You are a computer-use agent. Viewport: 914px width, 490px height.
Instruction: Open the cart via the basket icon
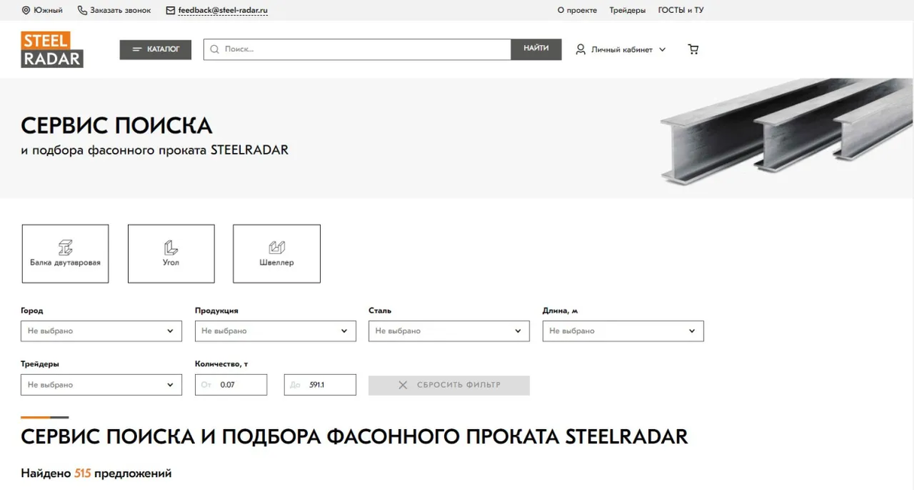[x=692, y=48]
